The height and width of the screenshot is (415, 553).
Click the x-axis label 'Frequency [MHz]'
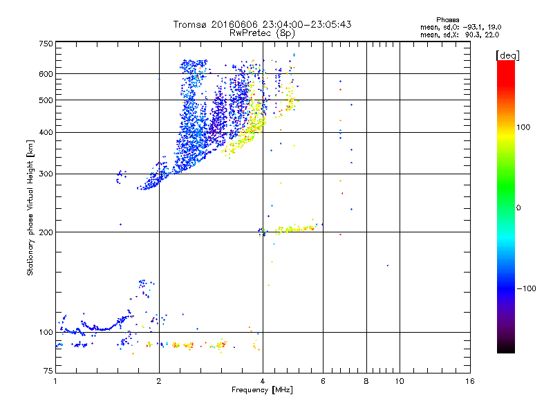tap(262, 390)
